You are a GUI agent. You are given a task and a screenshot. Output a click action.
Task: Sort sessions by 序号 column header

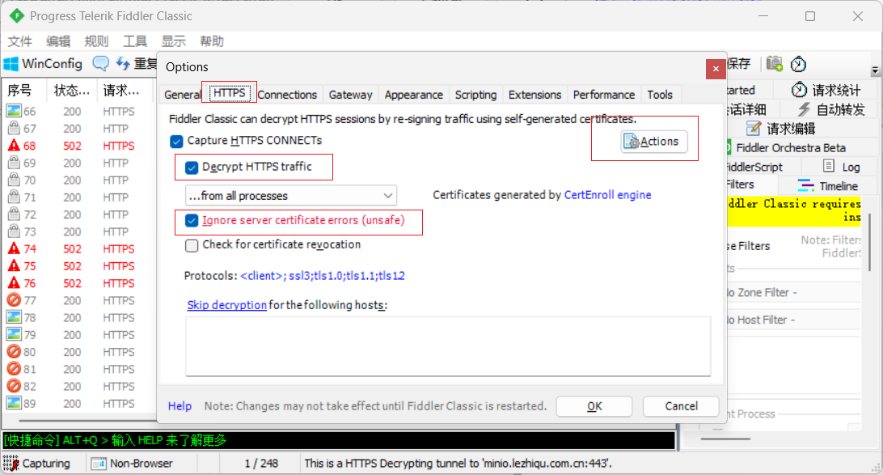point(23,90)
